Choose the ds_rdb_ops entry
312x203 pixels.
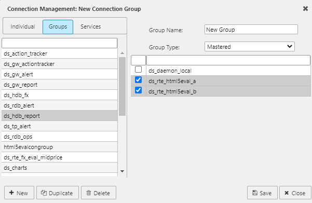tap(60, 137)
